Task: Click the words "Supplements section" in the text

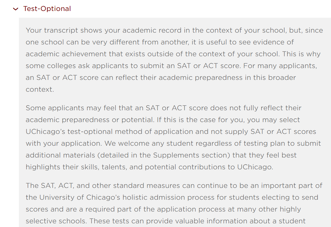Action: coord(191,155)
